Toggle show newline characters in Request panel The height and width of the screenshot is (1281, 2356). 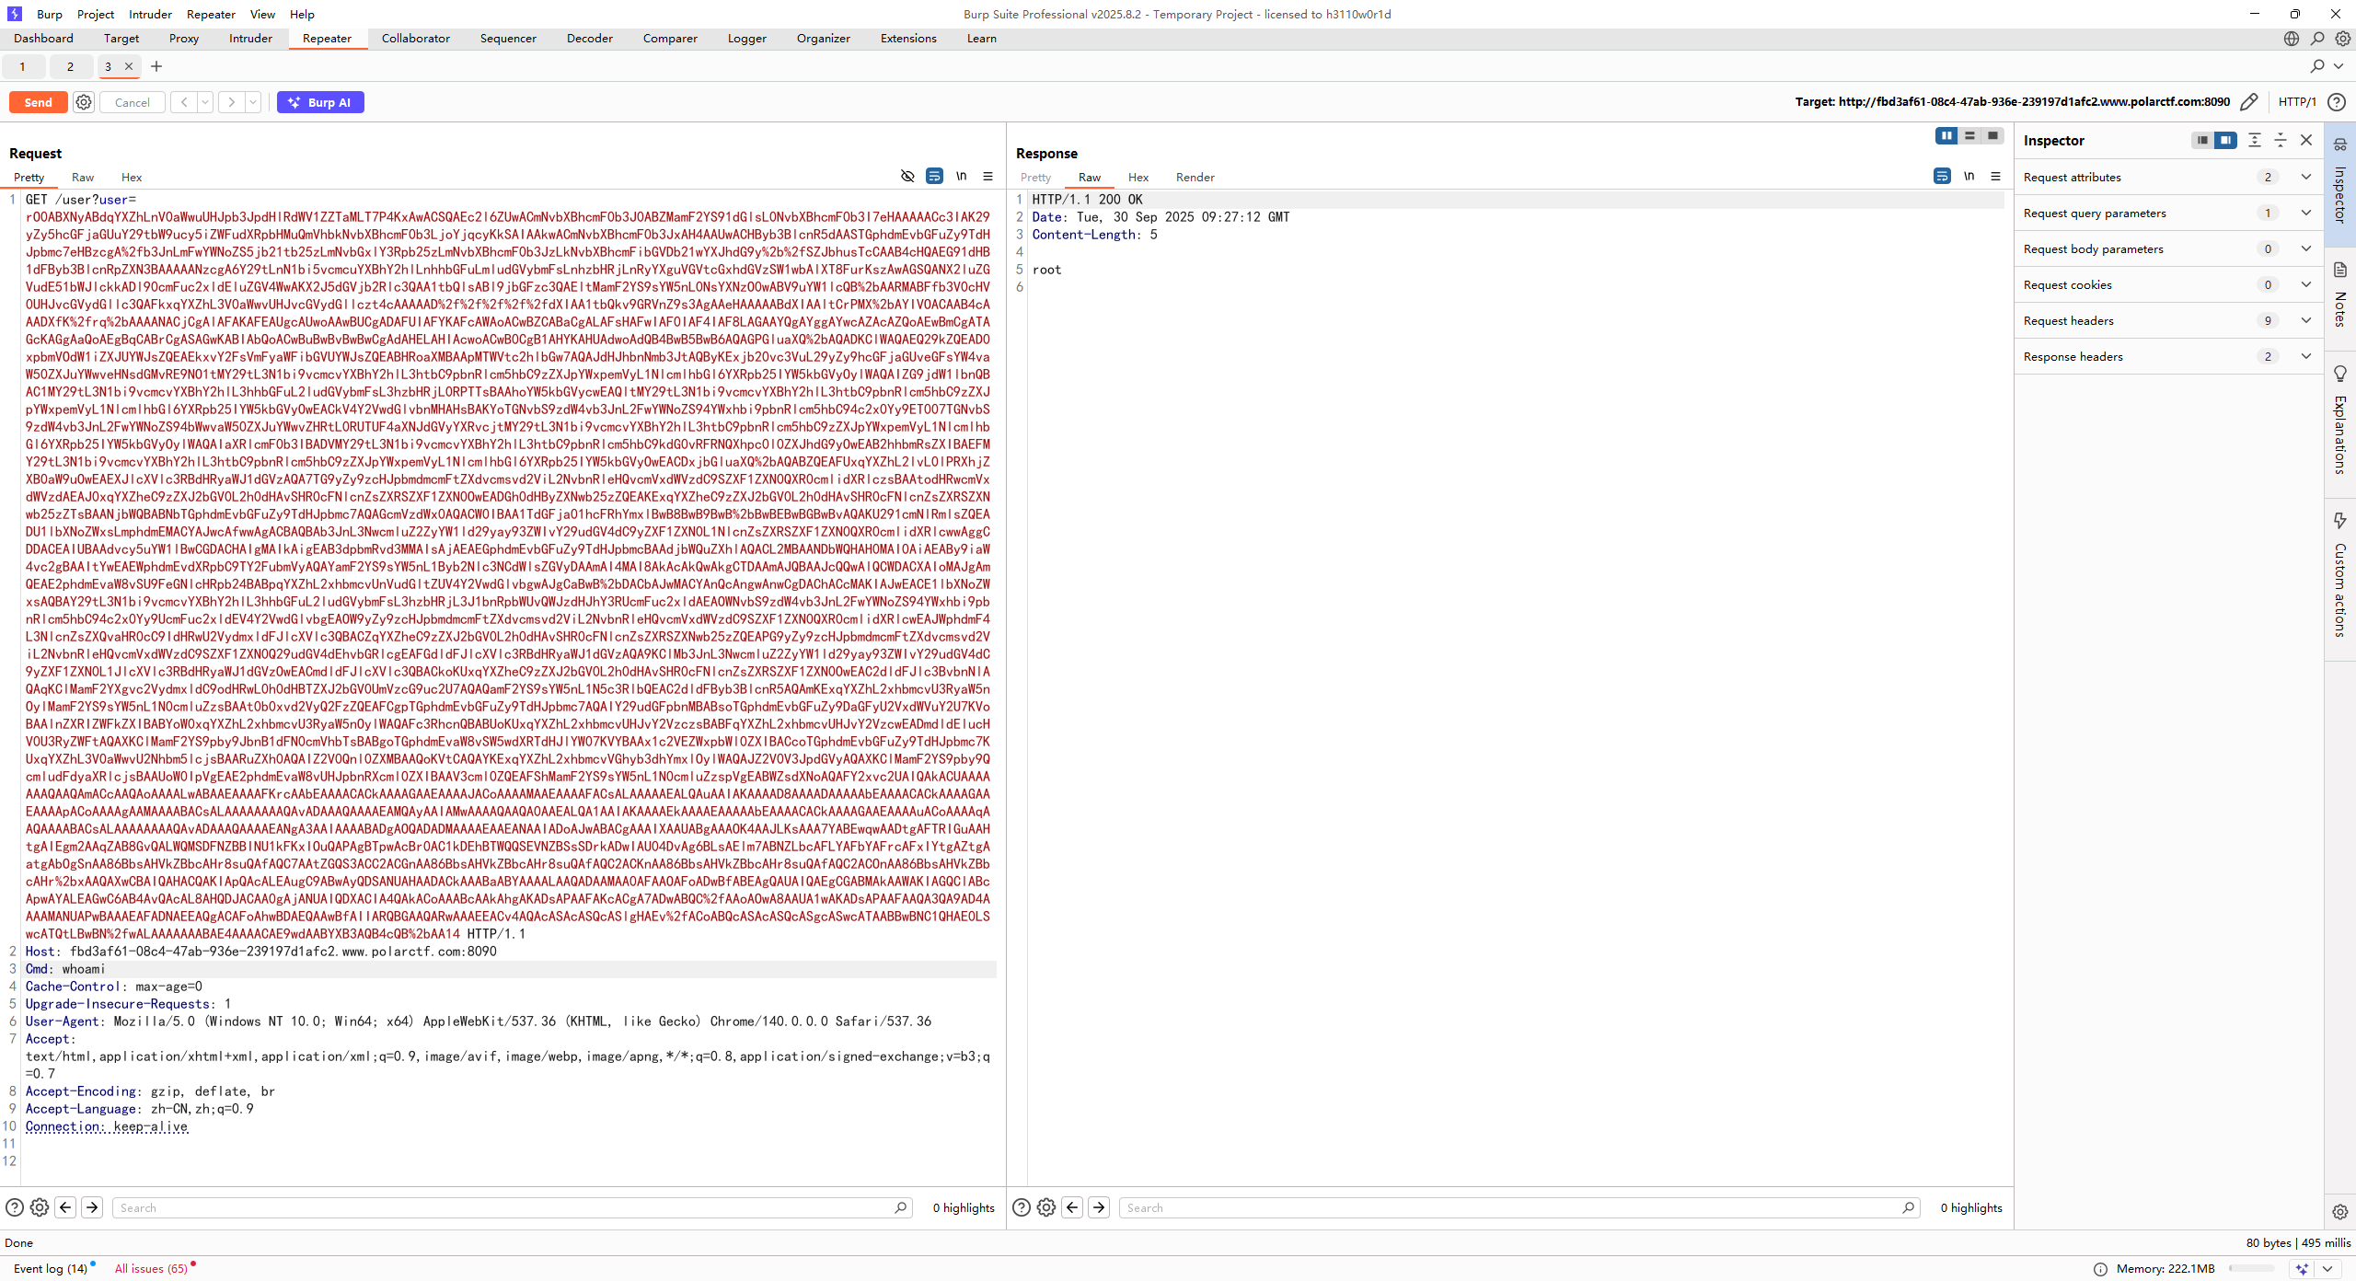tap(961, 176)
